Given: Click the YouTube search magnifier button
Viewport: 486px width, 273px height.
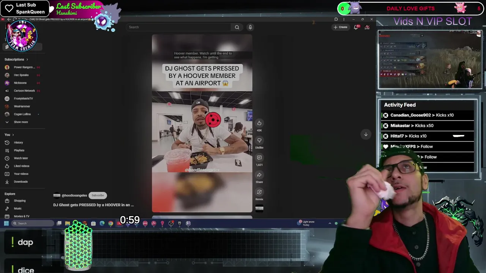Looking at the screenshot, I should [237, 27].
